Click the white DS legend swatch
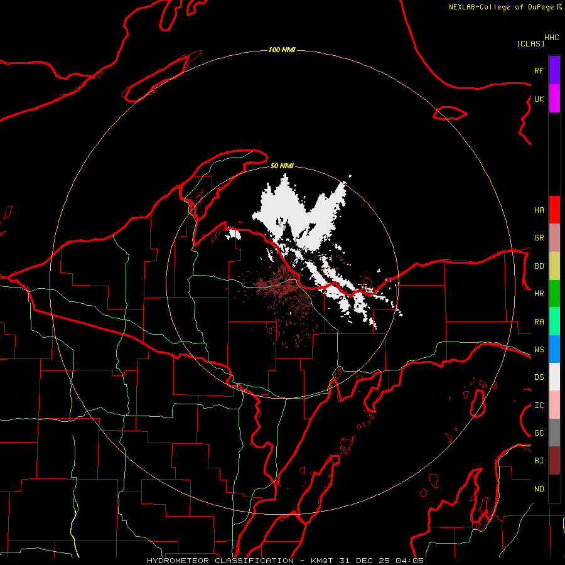This screenshot has height=565, width=565. (554, 377)
